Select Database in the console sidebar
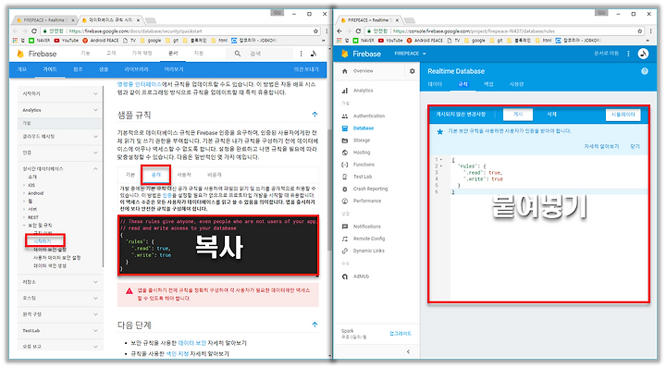Image resolution: width=666 pixels, height=368 pixels. click(364, 128)
